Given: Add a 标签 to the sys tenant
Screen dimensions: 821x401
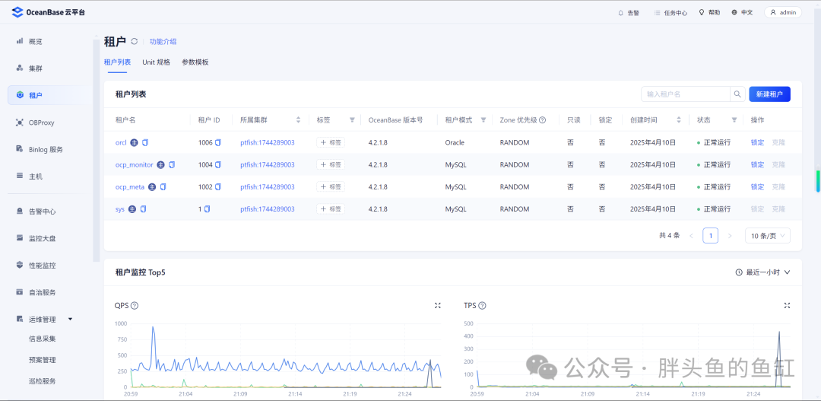Looking at the screenshot, I should [x=331, y=209].
